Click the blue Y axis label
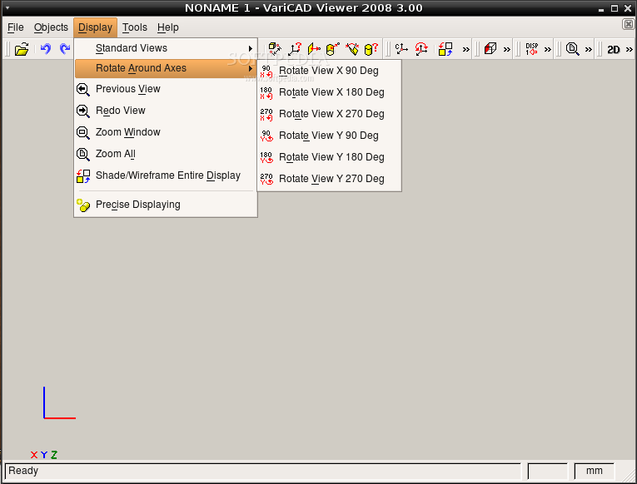The height and width of the screenshot is (484, 637). pos(44,455)
